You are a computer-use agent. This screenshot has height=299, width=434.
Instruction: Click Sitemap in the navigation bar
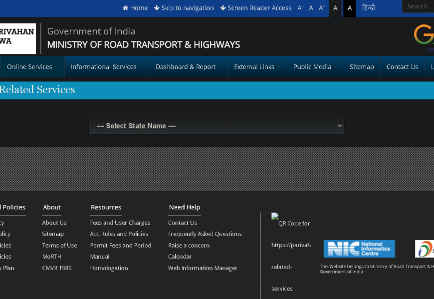click(x=362, y=67)
